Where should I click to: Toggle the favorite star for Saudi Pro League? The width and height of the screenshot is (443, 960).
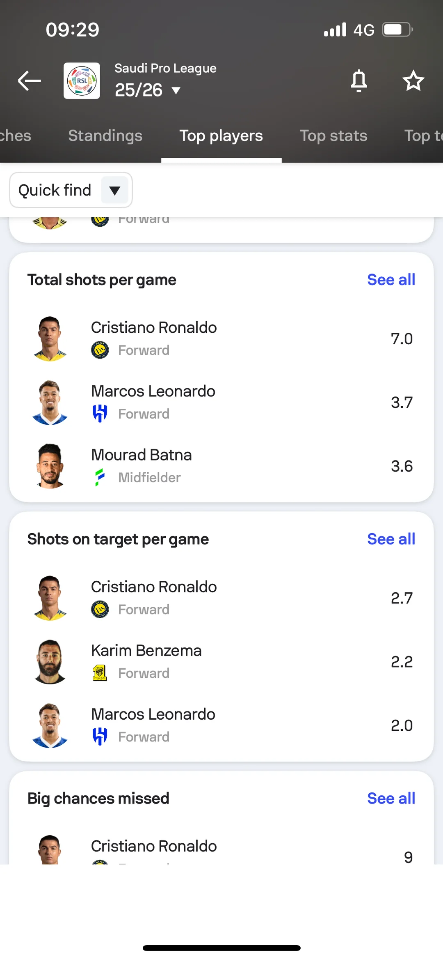click(413, 81)
